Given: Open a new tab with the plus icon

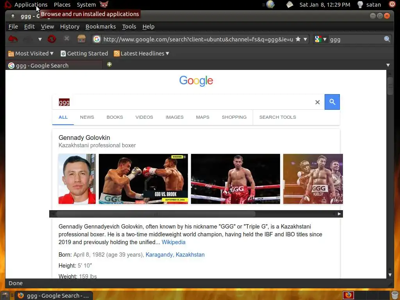Looking at the screenshot, I should click(x=109, y=64).
